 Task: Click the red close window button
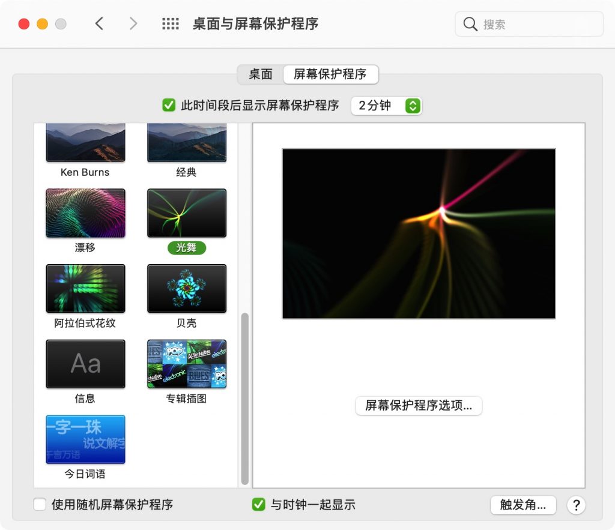point(24,24)
